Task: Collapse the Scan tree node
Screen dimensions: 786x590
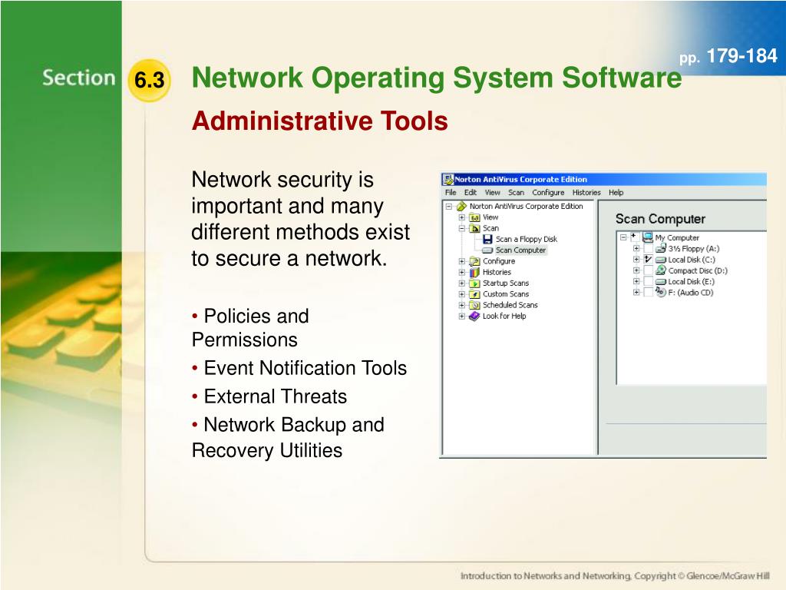Action: 461,228
